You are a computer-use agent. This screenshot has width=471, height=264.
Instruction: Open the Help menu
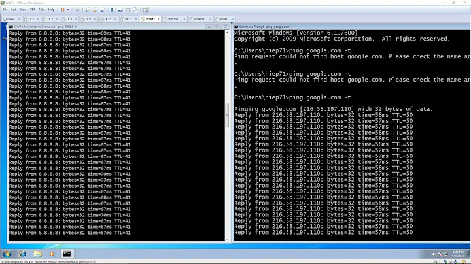tap(52, 10)
